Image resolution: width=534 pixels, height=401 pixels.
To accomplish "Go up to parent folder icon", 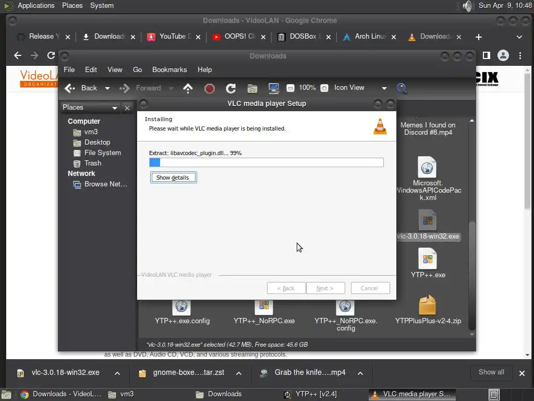I will 188,88.
